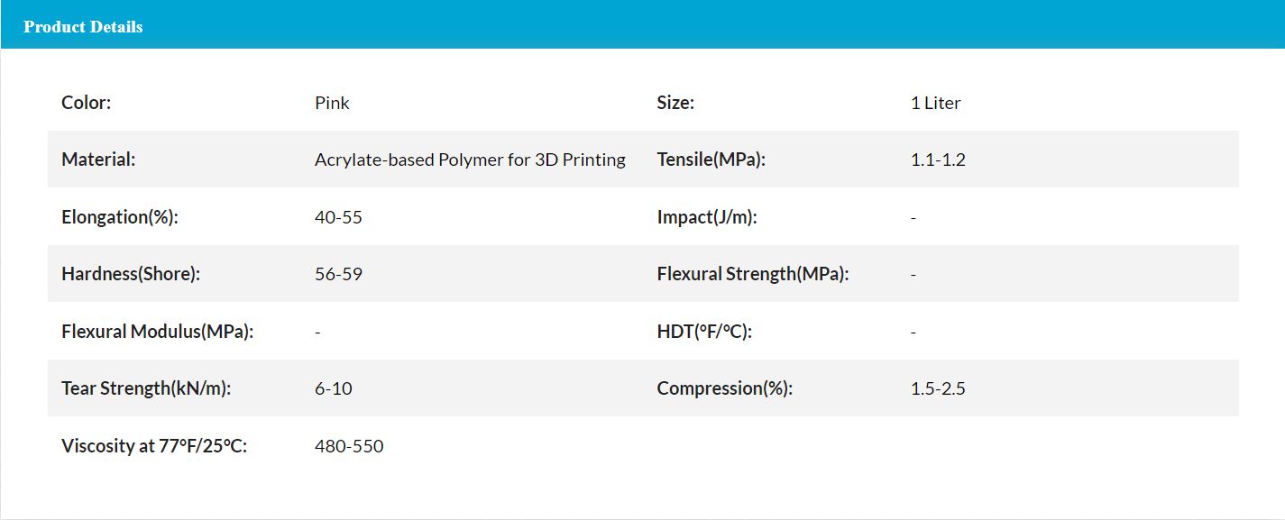Click the Material label

tap(98, 160)
